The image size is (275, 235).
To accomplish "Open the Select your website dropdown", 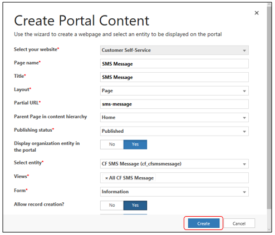I will [x=174, y=50].
